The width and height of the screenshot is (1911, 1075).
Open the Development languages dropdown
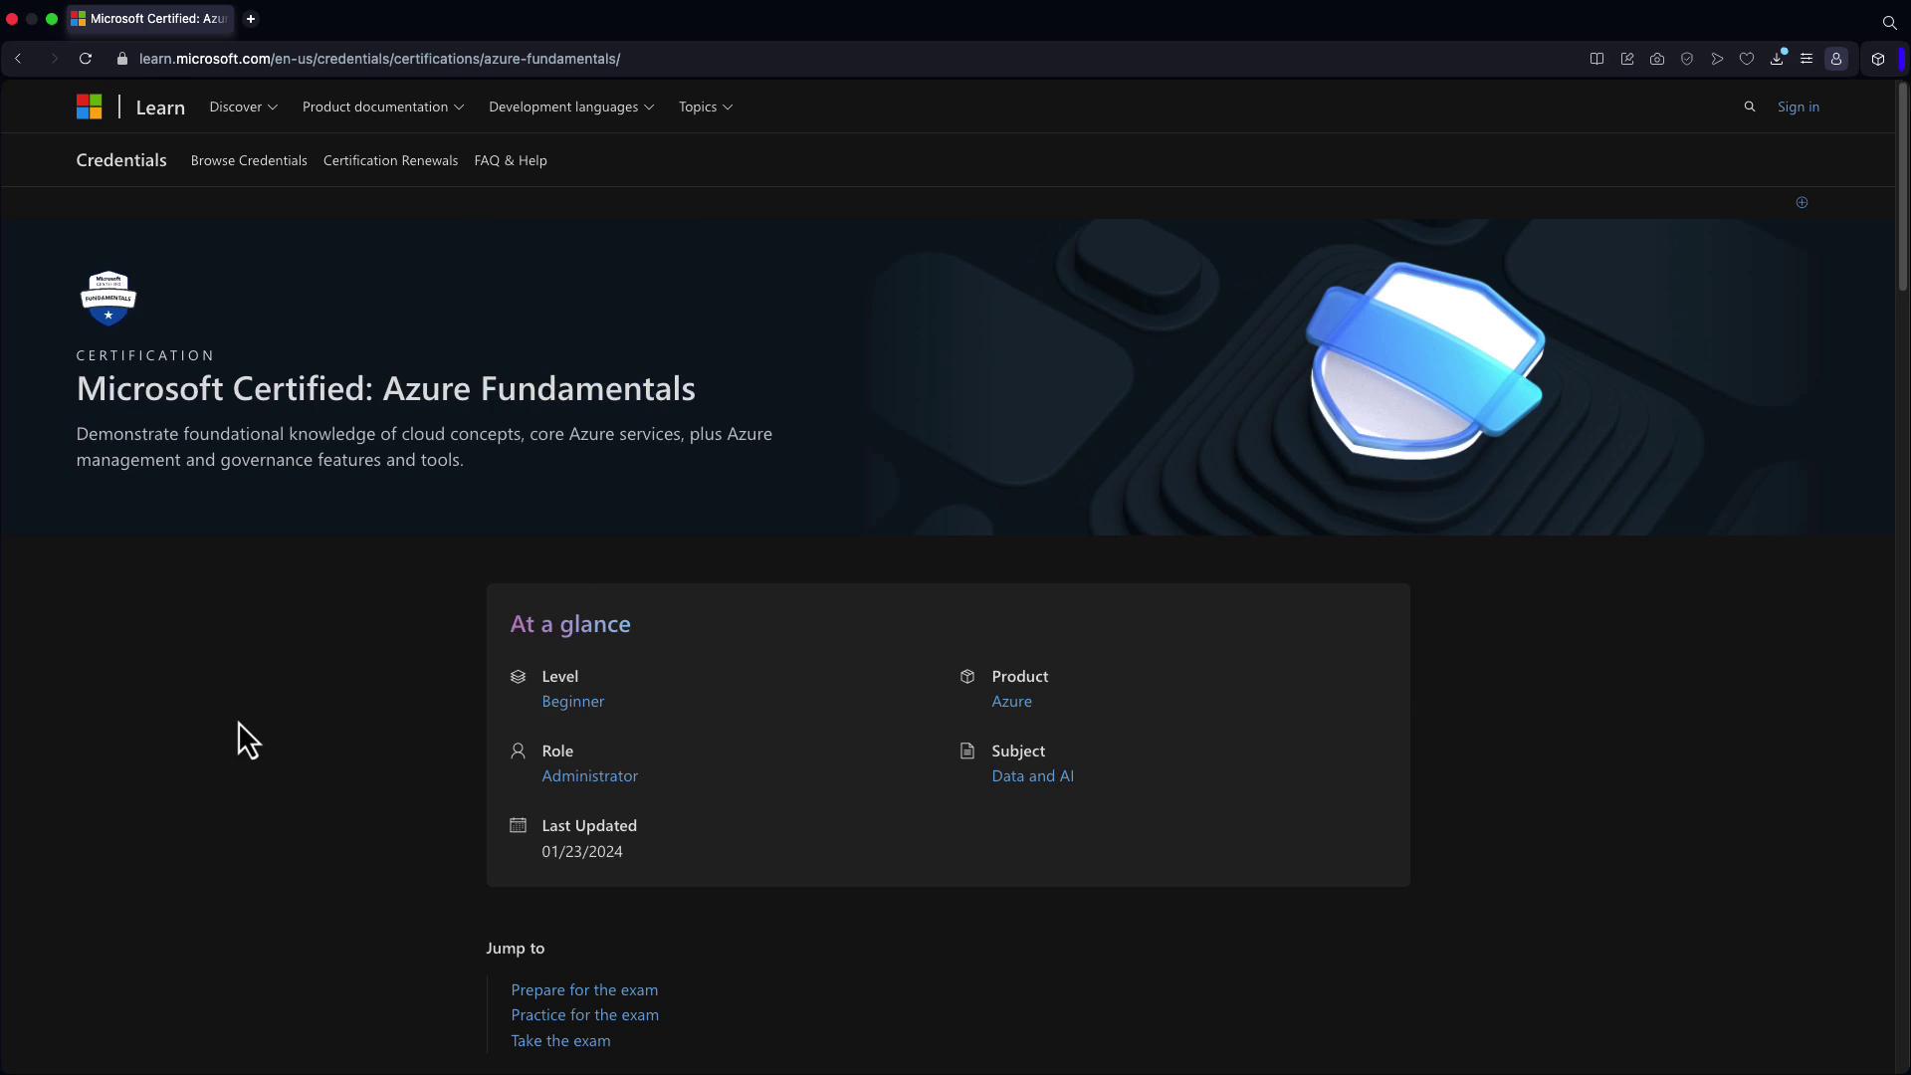(570, 107)
